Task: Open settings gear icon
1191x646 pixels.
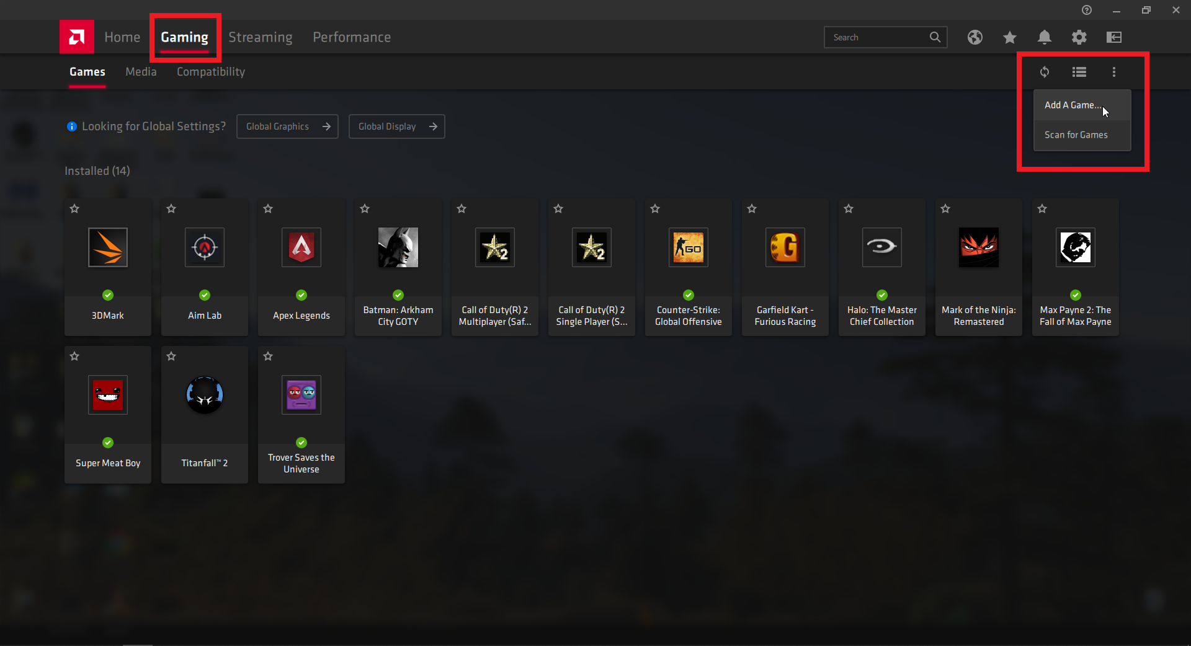Action: click(x=1079, y=37)
